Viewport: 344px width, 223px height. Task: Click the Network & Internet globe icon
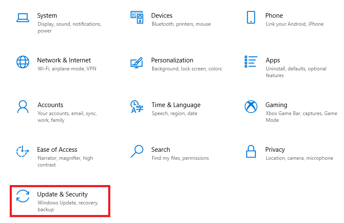coord(22,62)
